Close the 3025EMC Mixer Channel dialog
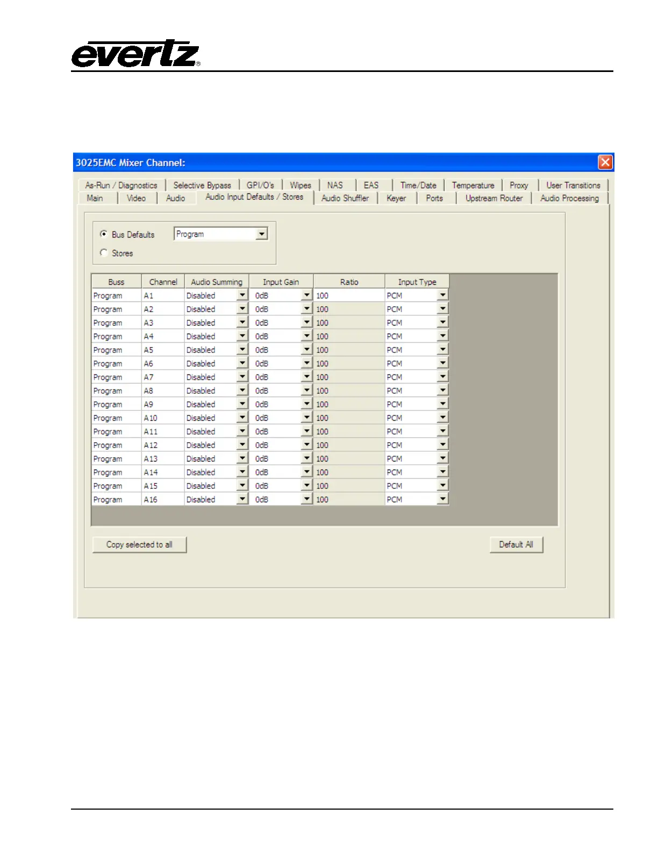This screenshot has width=658, height=851. click(x=605, y=162)
